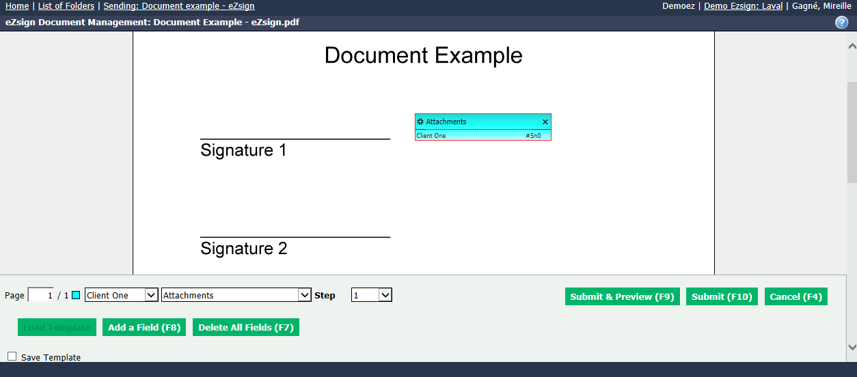Open the Step number dropdown
The height and width of the screenshot is (377, 857).
372,295
